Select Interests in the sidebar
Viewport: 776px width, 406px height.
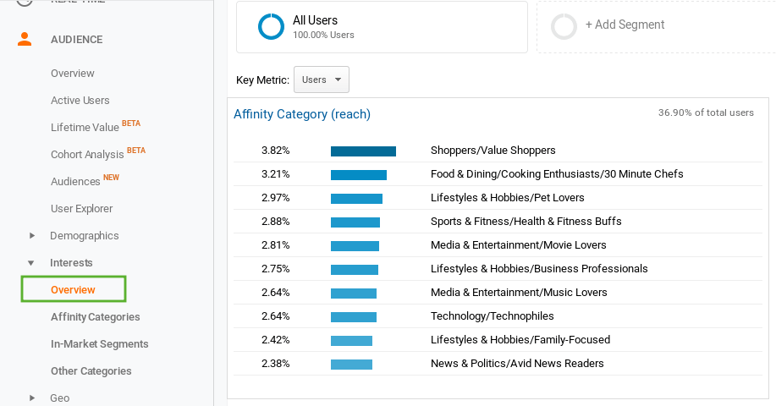[x=71, y=263]
